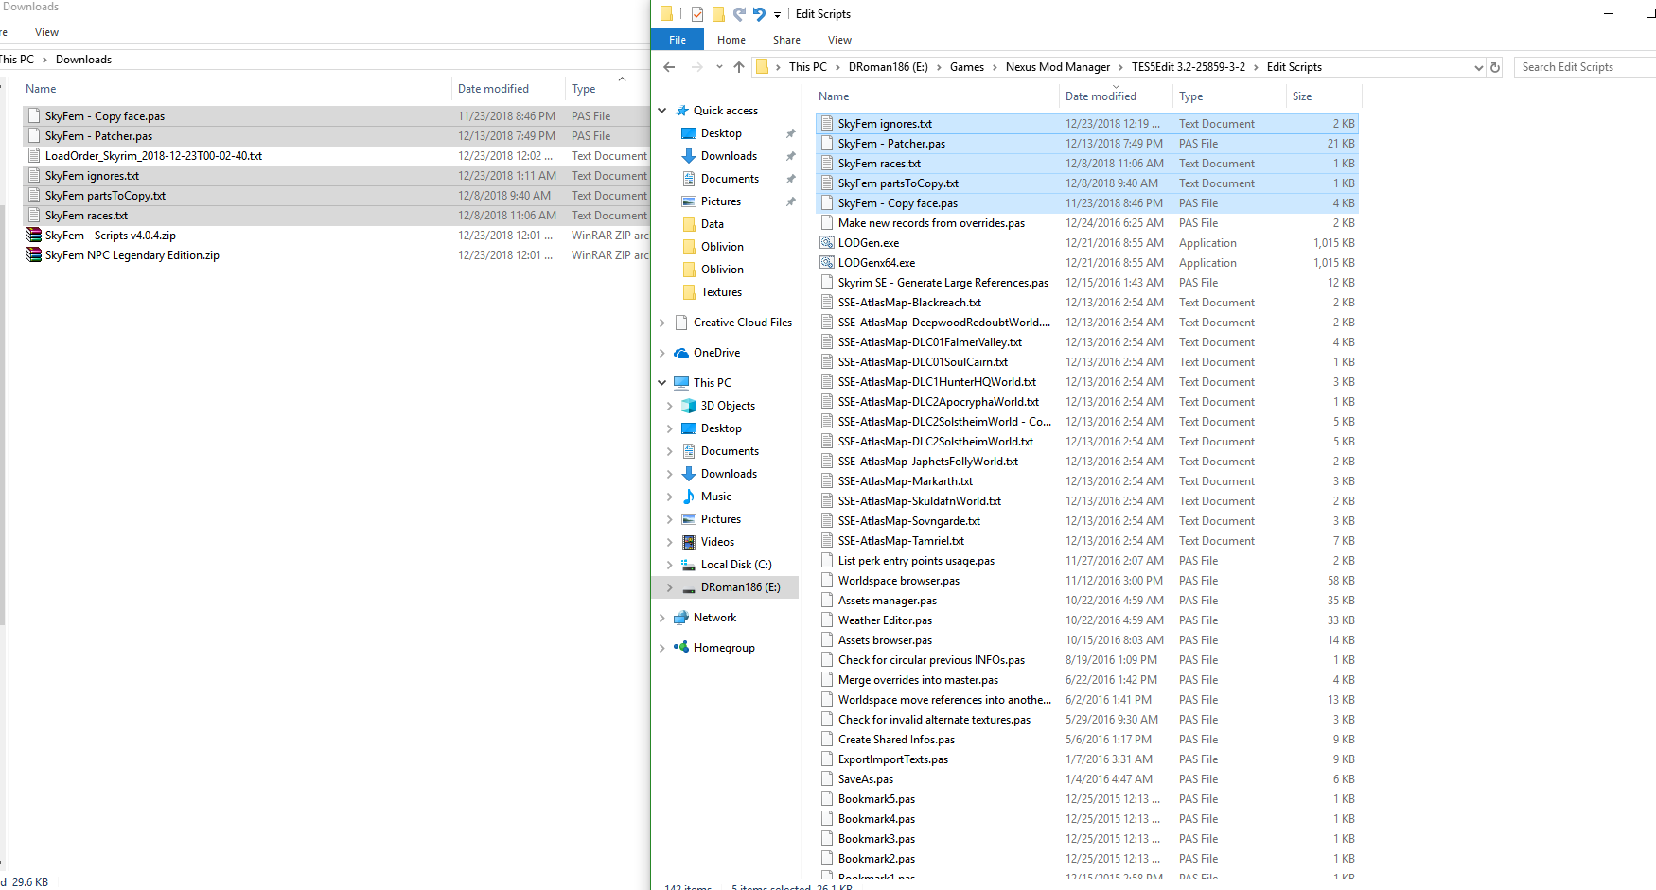Open the Data folder in sidebar
This screenshot has height=890, width=1656.
coord(713,224)
